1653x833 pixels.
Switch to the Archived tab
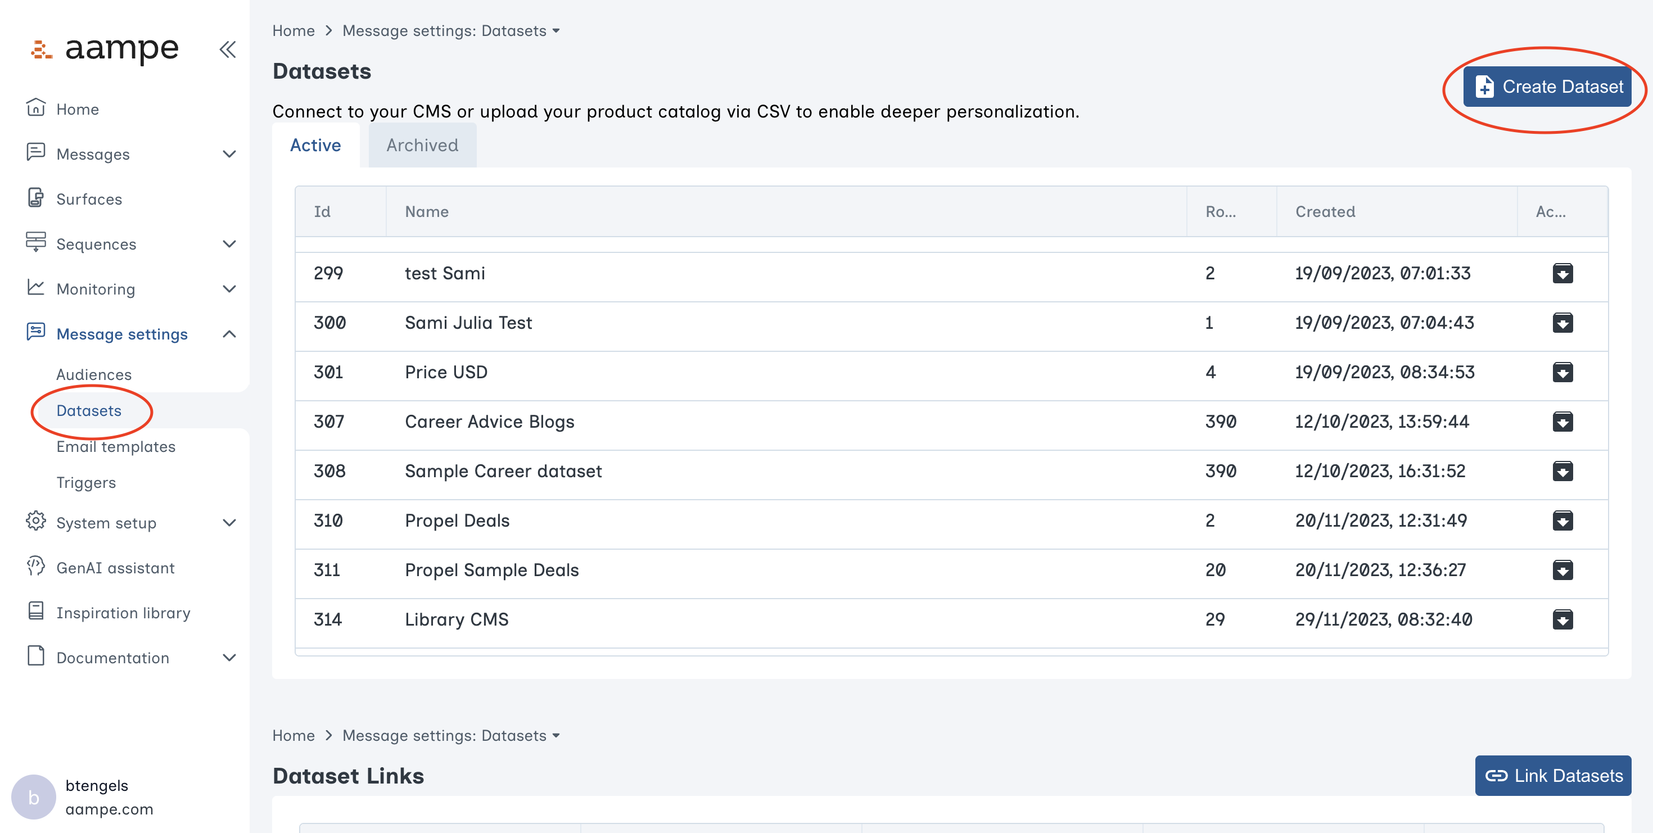[x=422, y=146]
